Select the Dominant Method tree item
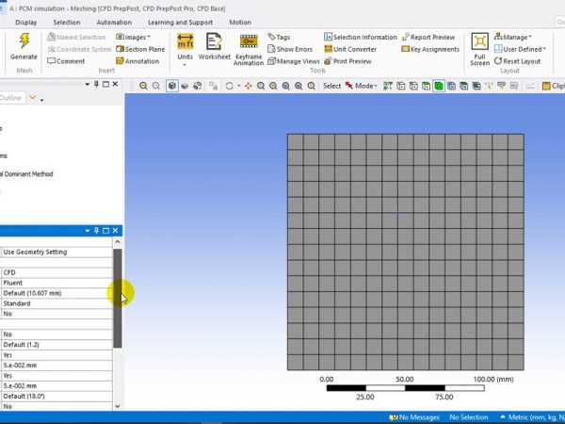 tap(26, 173)
